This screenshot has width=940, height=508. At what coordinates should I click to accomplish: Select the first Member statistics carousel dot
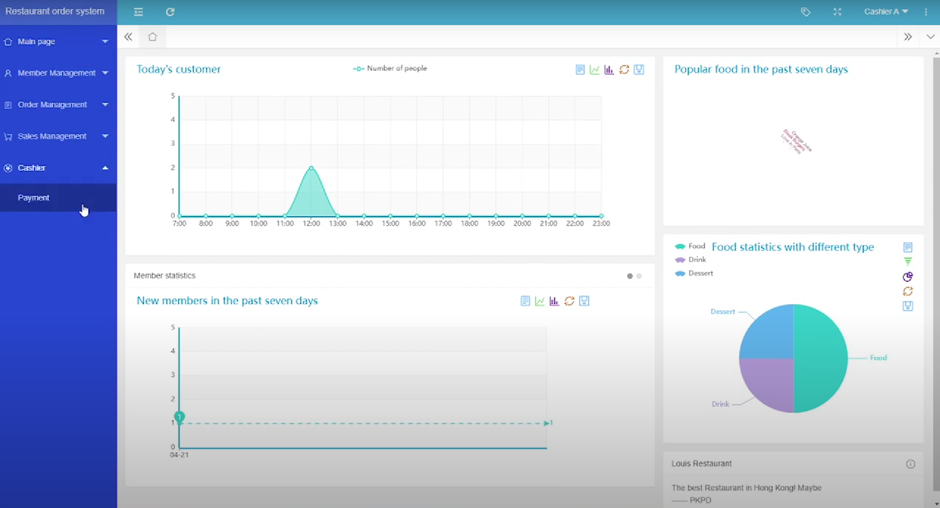(630, 276)
